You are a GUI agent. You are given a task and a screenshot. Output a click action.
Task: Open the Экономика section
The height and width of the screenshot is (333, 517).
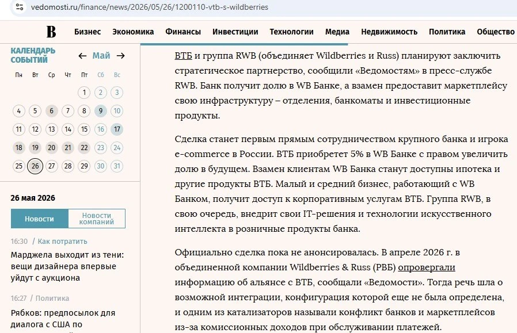[x=133, y=32]
